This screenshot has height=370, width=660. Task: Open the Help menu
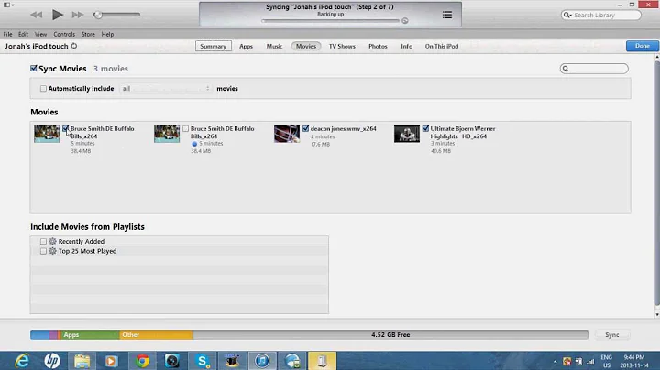coord(107,34)
